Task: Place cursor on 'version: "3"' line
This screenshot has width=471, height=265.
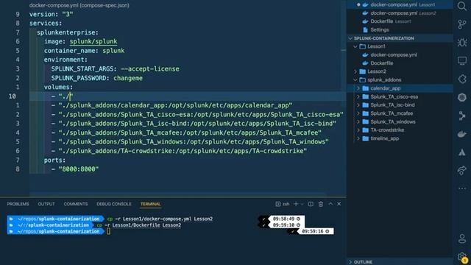Action: pyautogui.click(x=51, y=14)
